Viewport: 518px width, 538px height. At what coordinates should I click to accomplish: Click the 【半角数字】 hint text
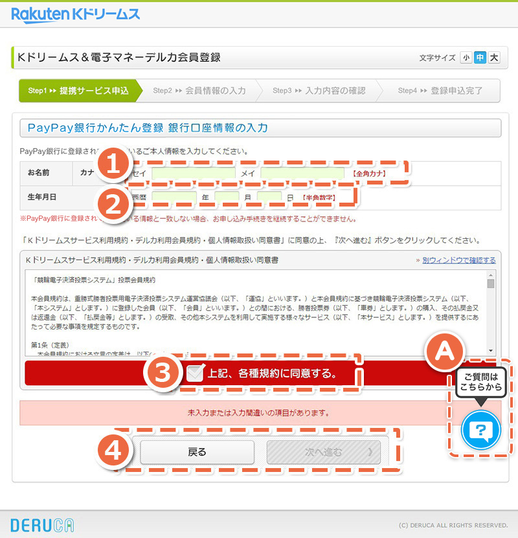319,197
